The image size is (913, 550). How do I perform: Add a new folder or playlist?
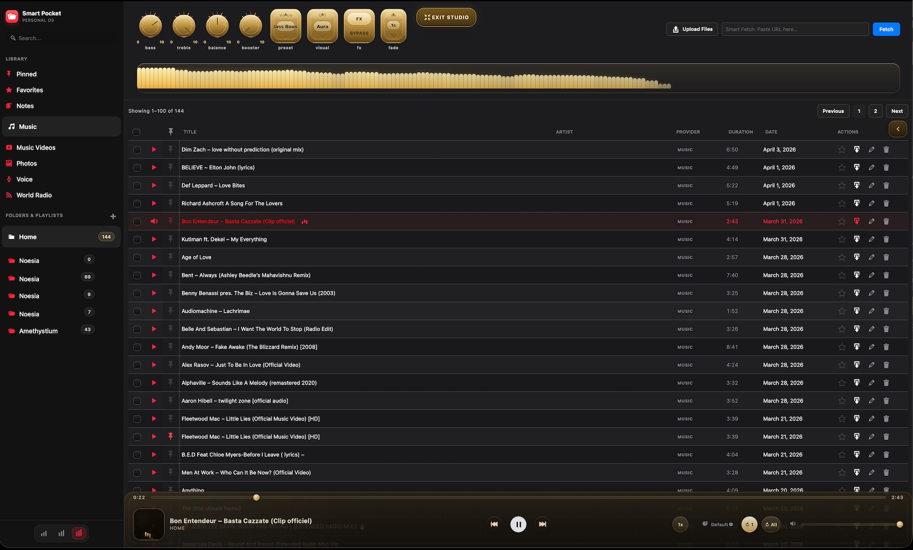(x=113, y=216)
